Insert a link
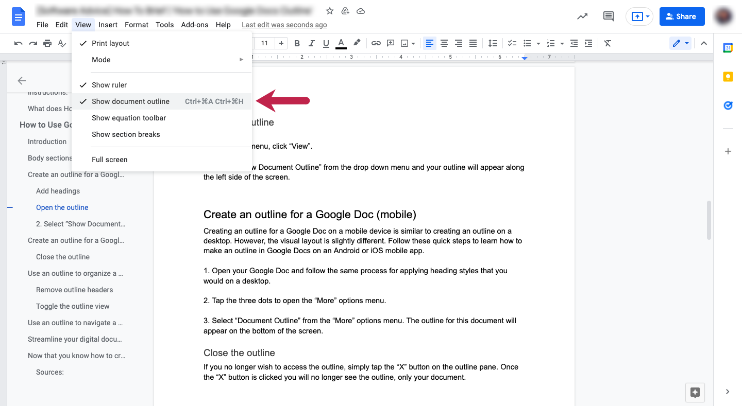 coord(376,43)
